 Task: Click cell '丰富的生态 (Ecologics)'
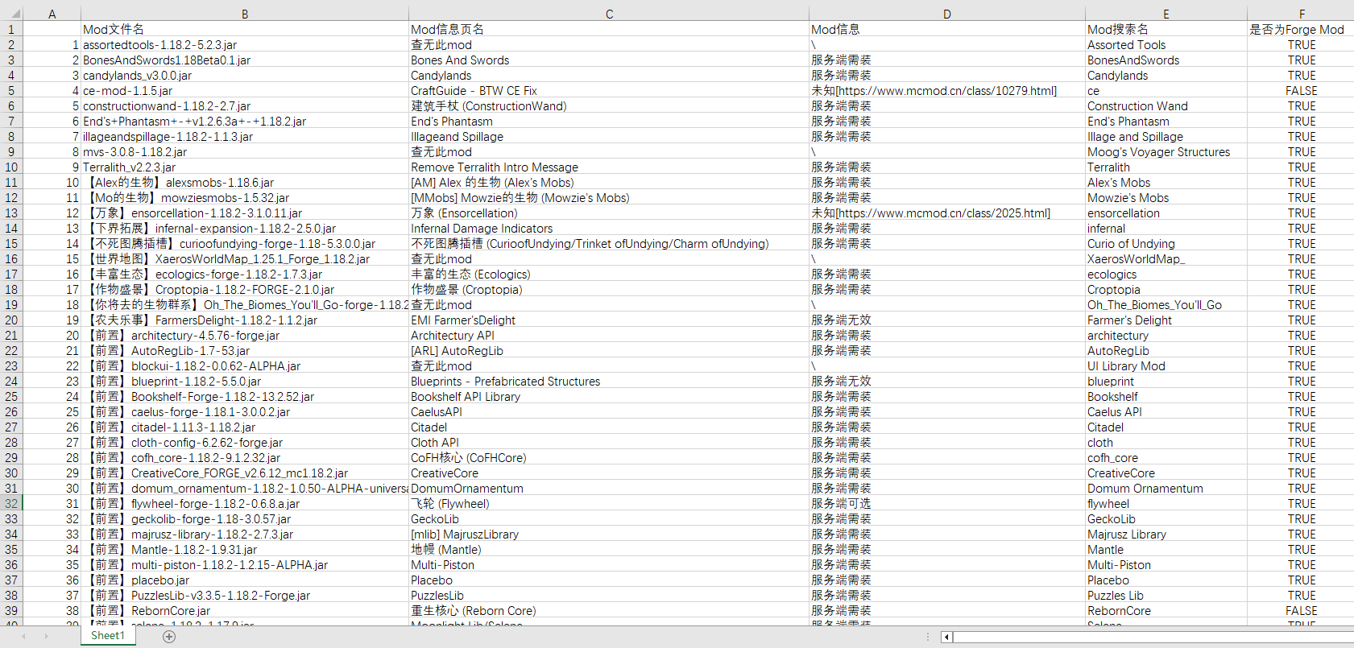609,274
